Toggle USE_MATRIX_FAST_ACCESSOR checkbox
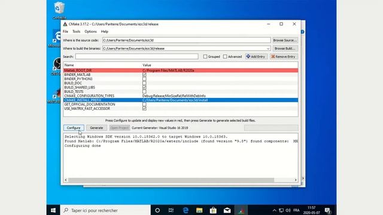383x215 pixels. (x=144, y=109)
